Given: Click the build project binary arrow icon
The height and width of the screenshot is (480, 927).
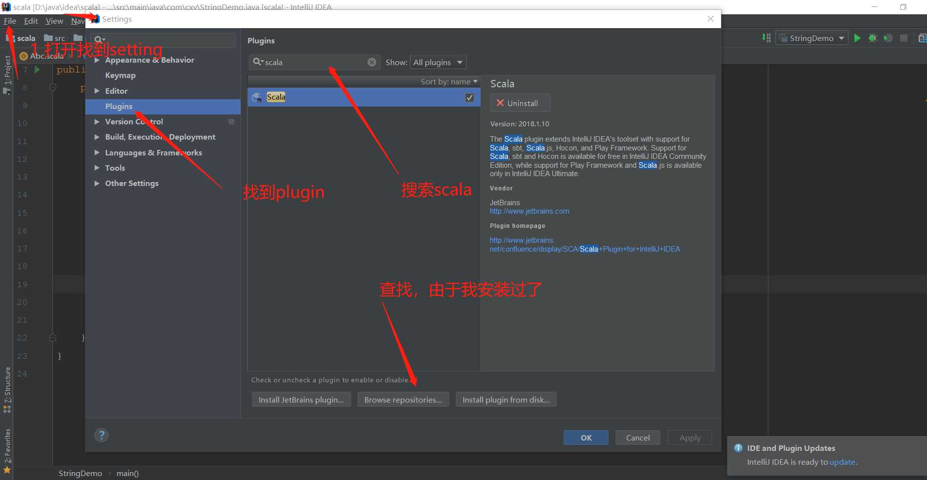Looking at the screenshot, I should click(x=766, y=38).
